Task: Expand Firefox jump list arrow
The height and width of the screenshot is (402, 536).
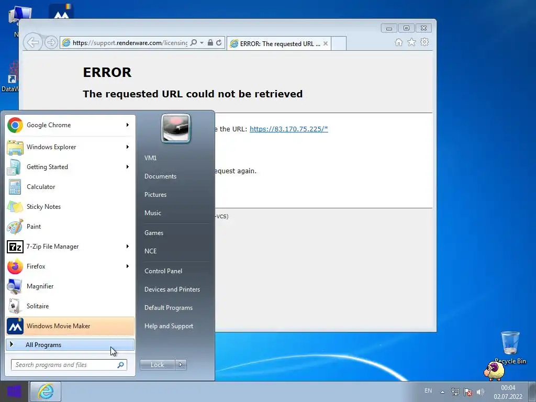Action: tap(128, 266)
